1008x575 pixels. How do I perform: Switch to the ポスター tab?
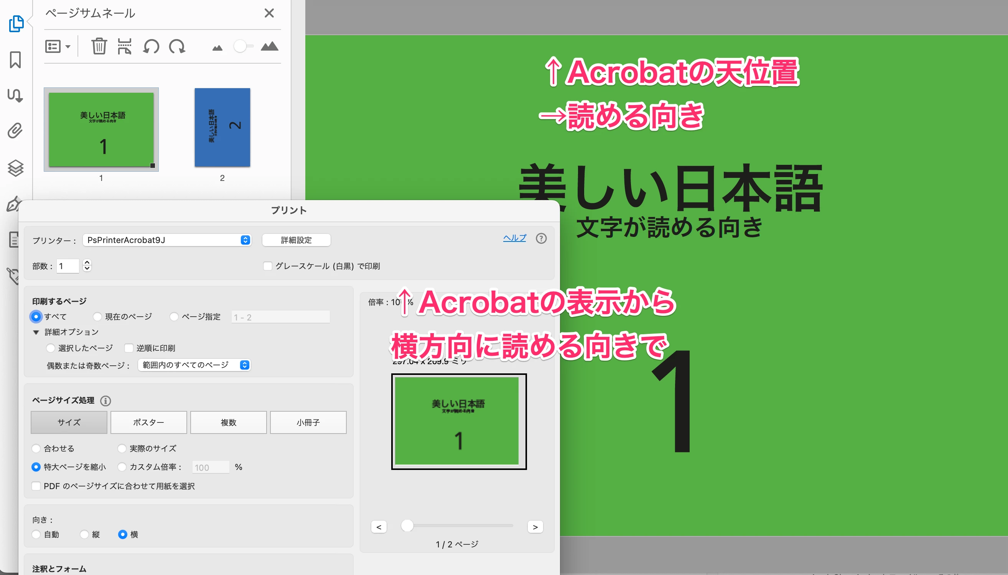click(x=148, y=422)
